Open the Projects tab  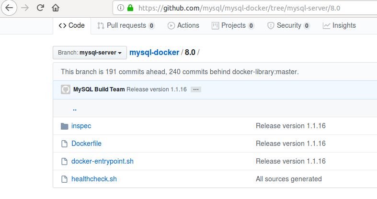(x=233, y=25)
